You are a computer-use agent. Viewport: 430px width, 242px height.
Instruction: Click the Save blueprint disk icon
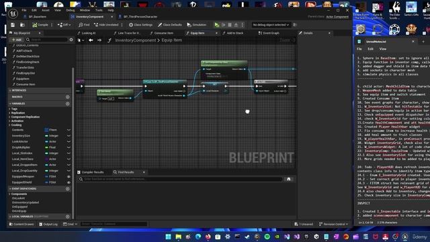pyautogui.click(x=13, y=25)
